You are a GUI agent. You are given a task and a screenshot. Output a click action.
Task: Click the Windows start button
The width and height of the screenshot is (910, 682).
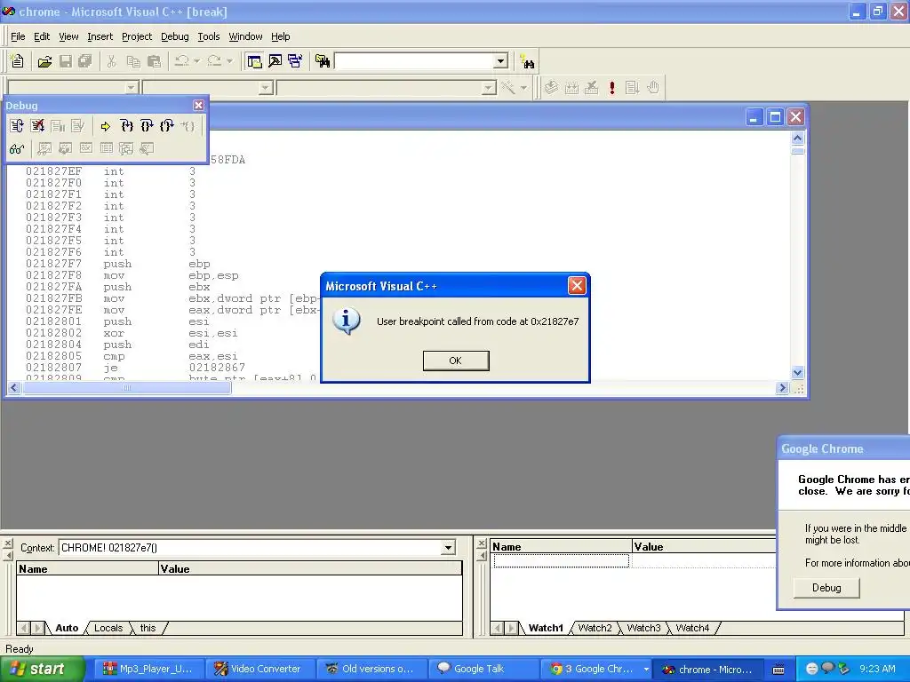click(41, 670)
